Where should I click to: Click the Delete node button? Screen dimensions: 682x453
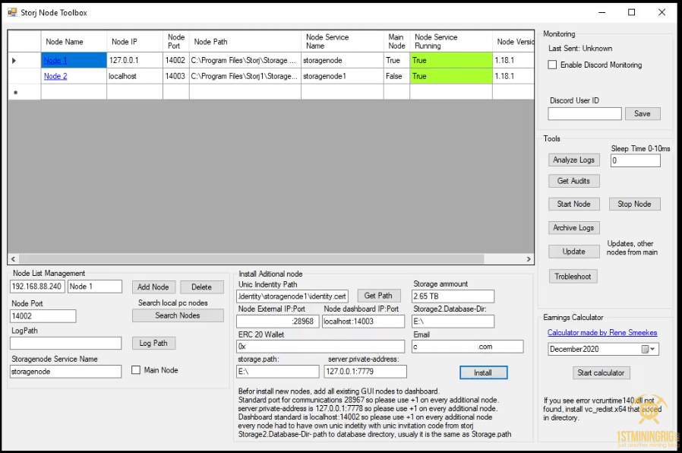[x=201, y=287]
